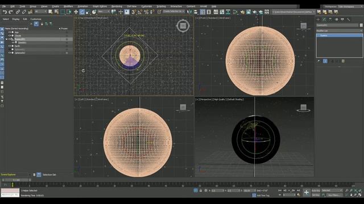The image size is (364, 204).
Task: Click the Zoom Extents All navigation icon
Action: tap(360, 190)
